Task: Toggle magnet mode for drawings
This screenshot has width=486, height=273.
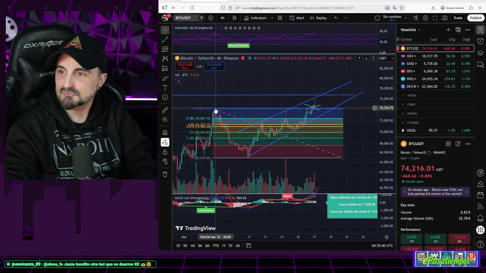Action: click(x=165, y=133)
